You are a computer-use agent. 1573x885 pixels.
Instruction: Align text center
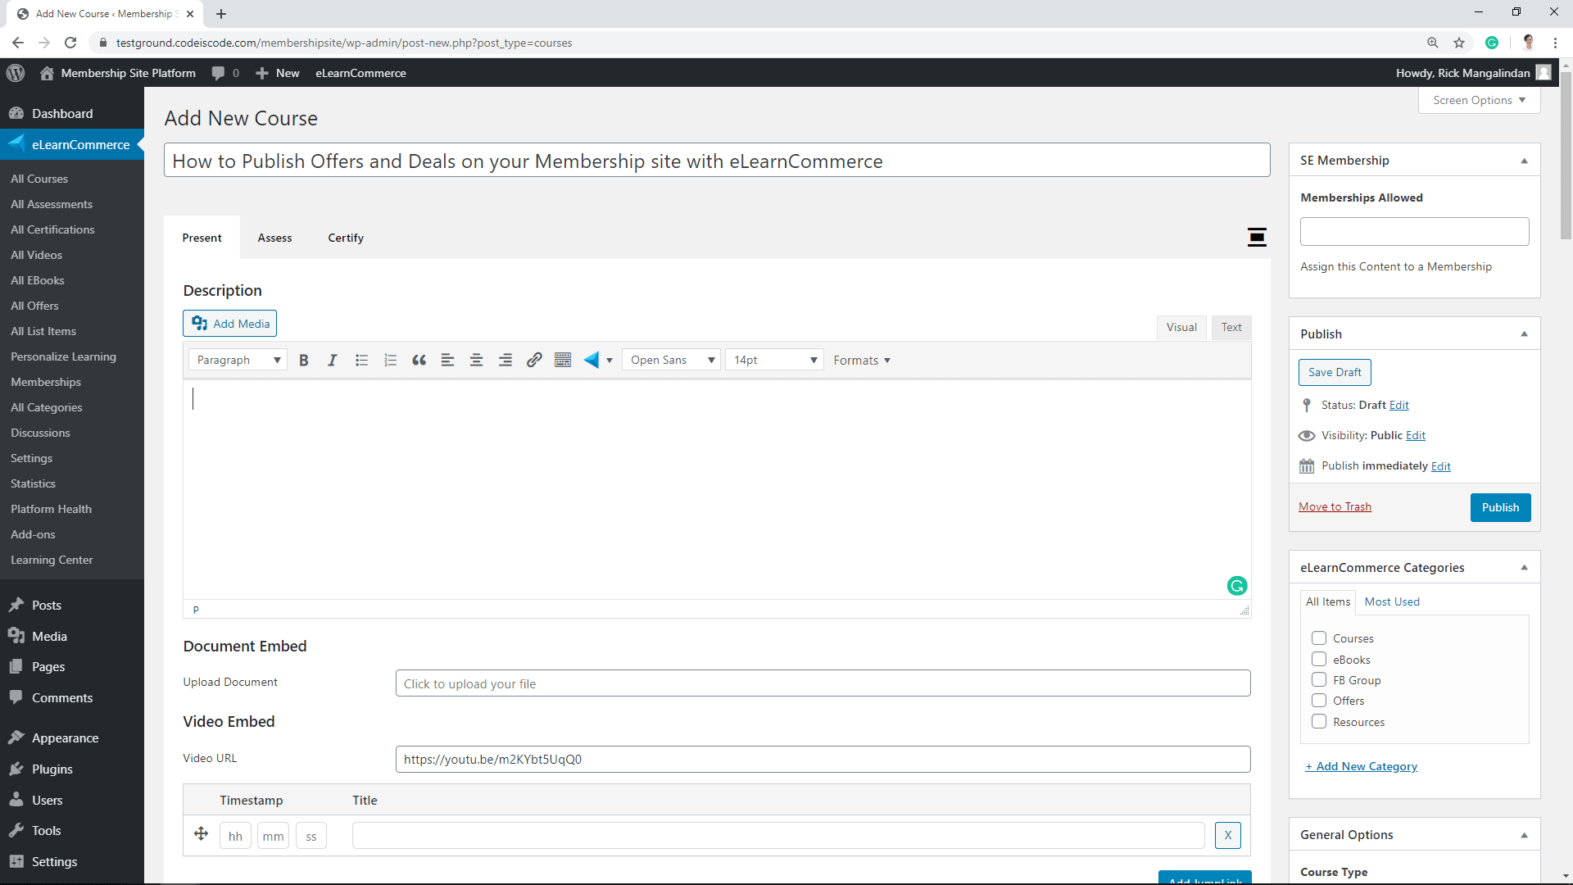point(476,361)
